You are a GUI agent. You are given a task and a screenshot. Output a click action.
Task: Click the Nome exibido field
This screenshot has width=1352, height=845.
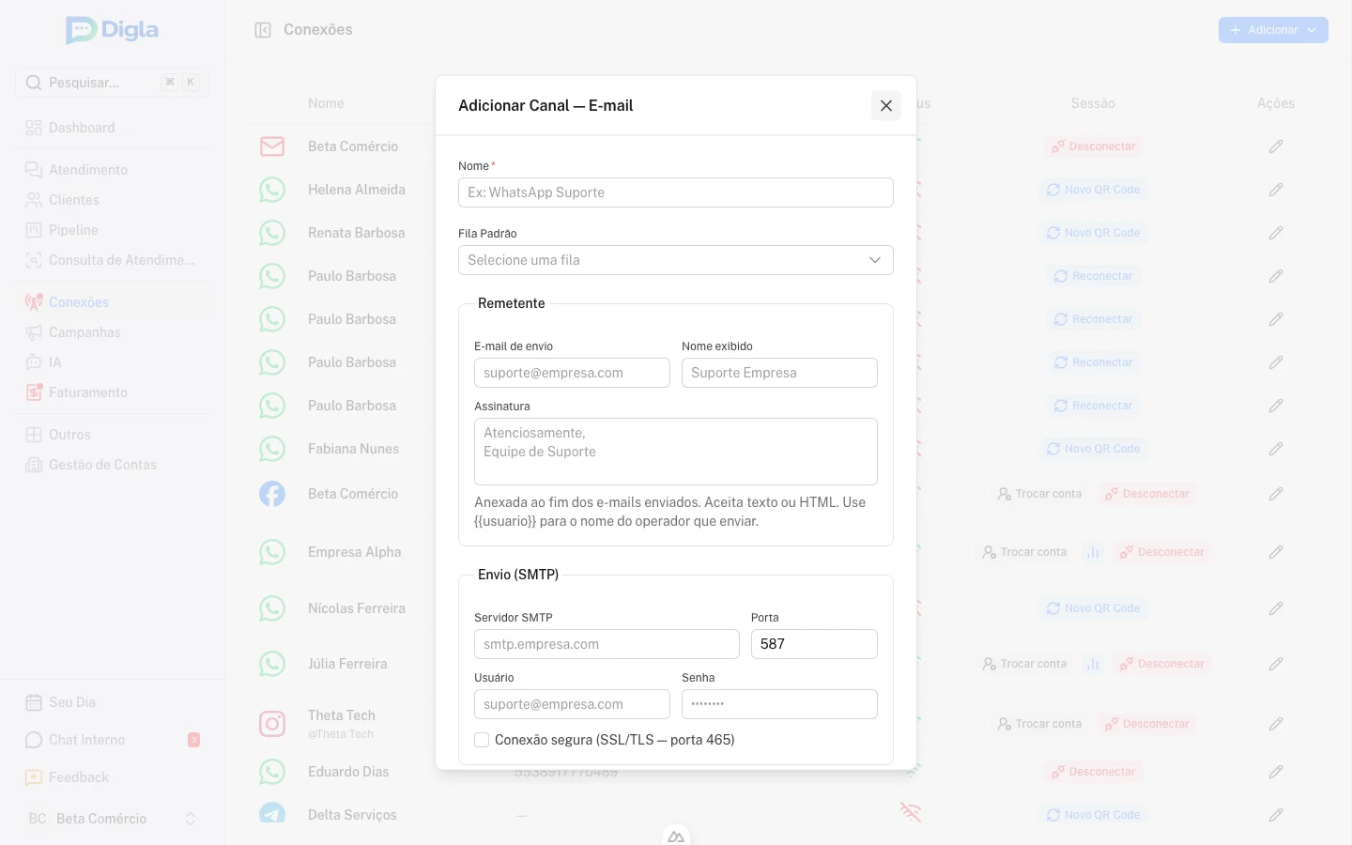(x=779, y=373)
